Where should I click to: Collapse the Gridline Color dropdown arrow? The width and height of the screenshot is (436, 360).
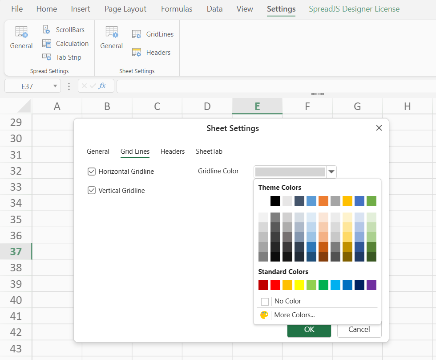[x=331, y=172]
